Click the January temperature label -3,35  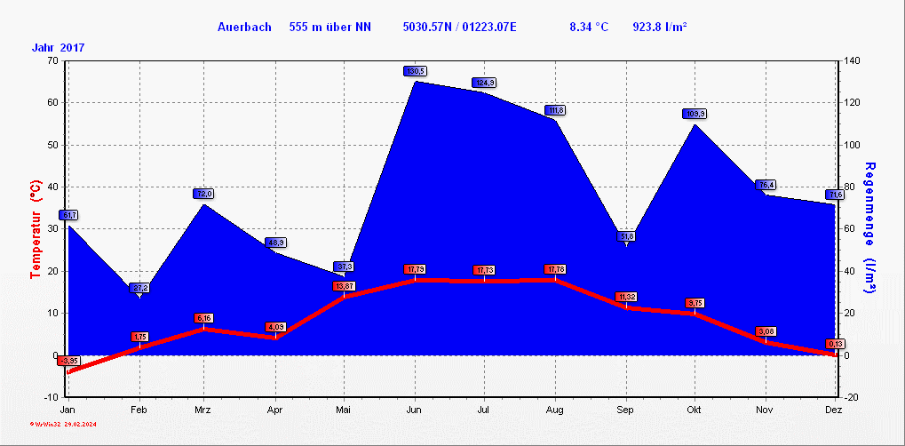69,361
